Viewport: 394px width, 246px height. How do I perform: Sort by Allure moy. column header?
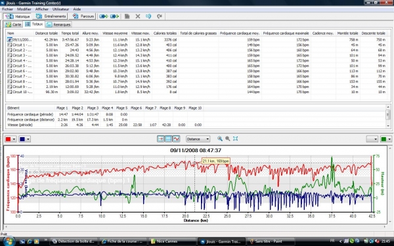[91, 33]
